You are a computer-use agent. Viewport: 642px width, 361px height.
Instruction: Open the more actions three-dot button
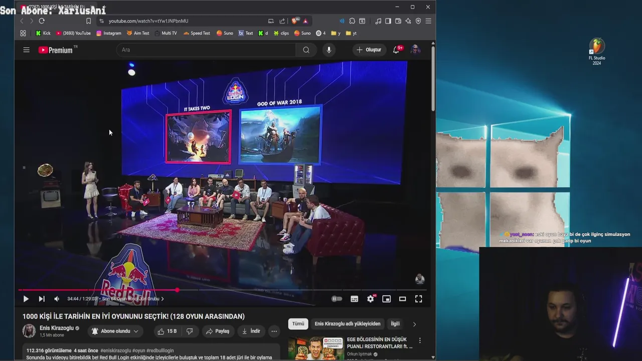pos(274,331)
